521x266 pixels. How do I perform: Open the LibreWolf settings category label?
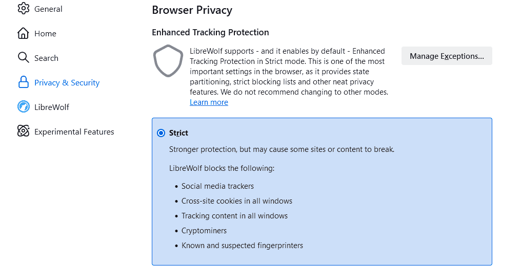(51, 107)
